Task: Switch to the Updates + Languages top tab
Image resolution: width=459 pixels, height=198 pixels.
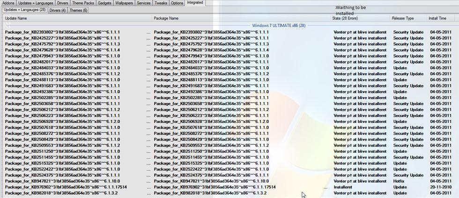Action: [x=36, y=3]
